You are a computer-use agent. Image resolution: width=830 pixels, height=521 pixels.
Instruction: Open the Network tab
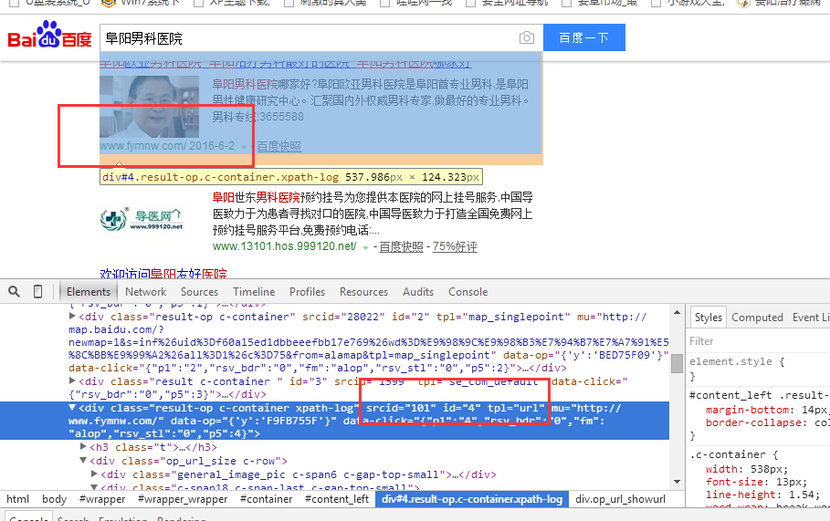click(145, 292)
